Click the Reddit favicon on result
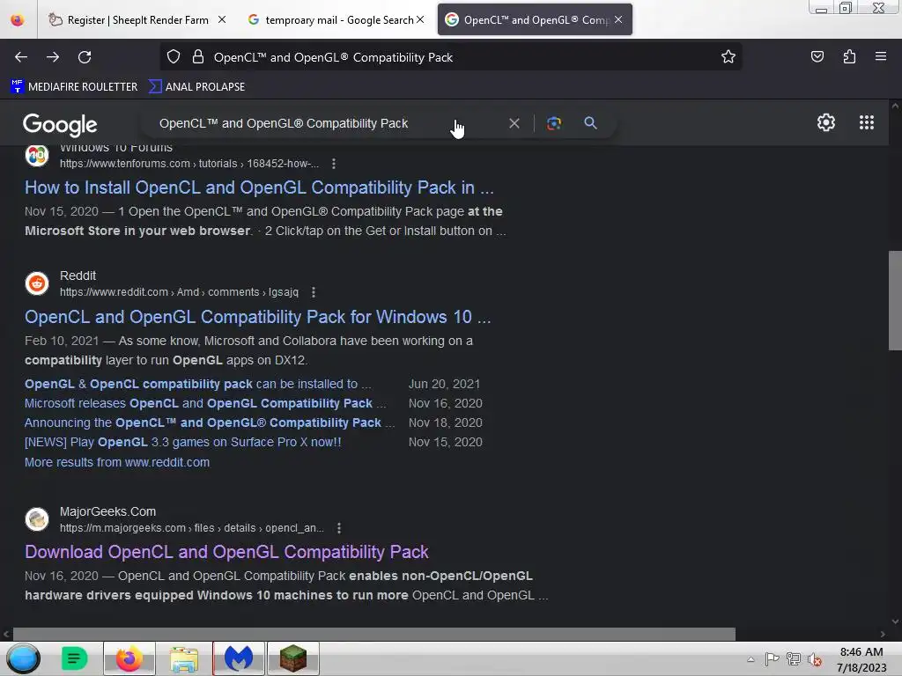The image size is (902, 676). [37, 283]
